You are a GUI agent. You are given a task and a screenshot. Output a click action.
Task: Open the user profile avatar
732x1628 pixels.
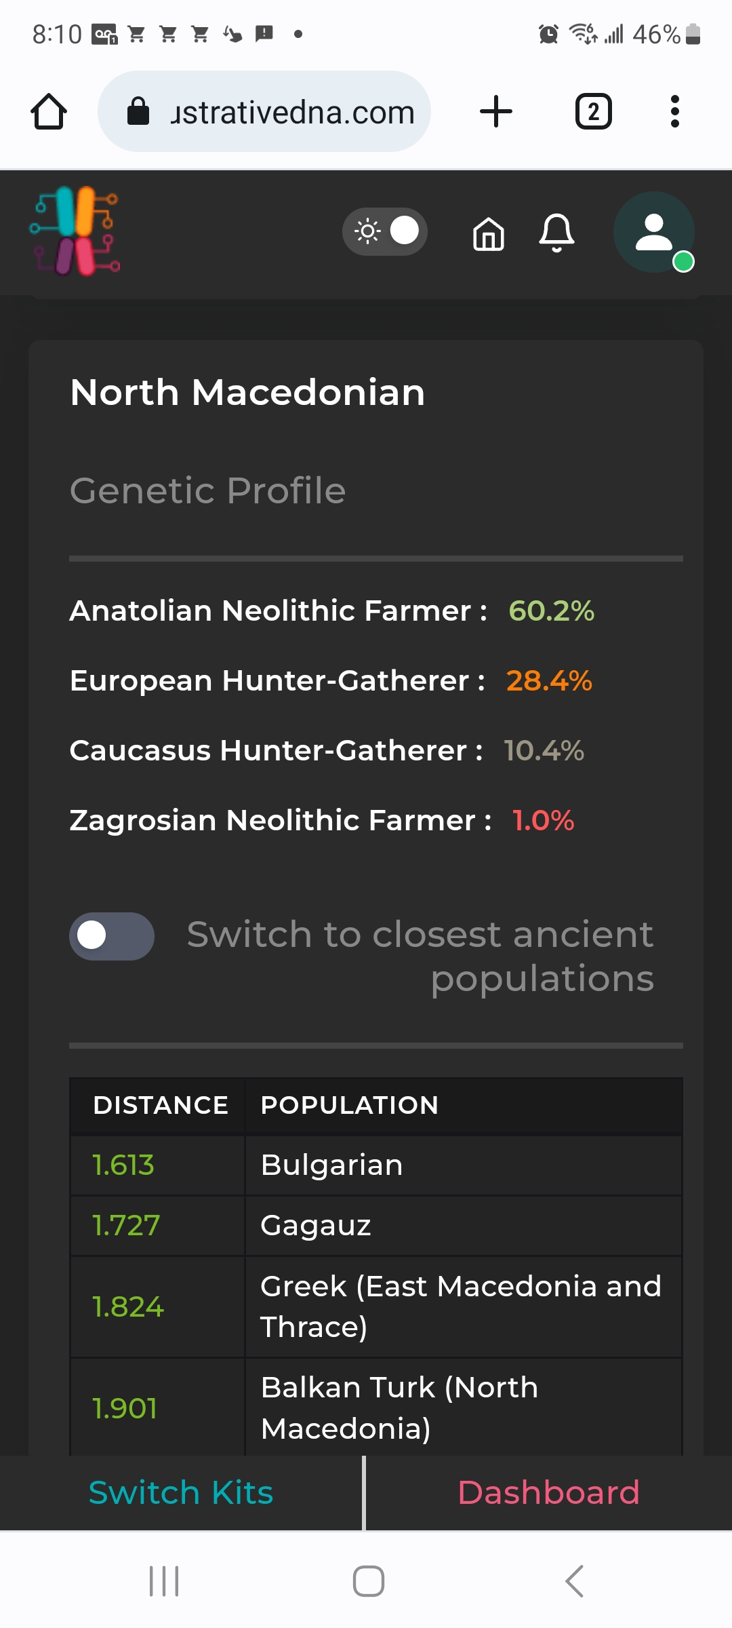(x=654, y=232)
